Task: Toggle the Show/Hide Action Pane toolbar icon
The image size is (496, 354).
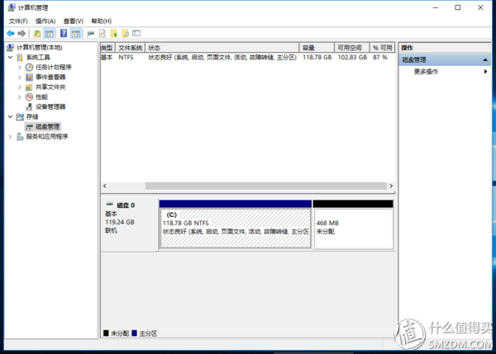Action: tap(75, 33)
